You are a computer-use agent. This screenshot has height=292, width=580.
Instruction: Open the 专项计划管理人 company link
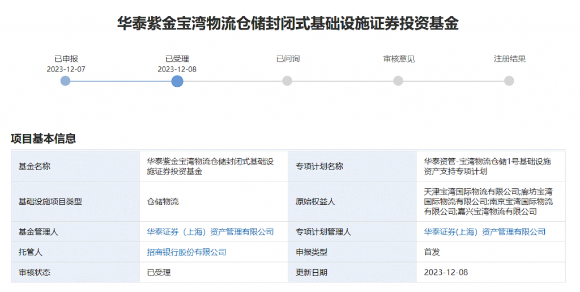click(x=485, y=232)
